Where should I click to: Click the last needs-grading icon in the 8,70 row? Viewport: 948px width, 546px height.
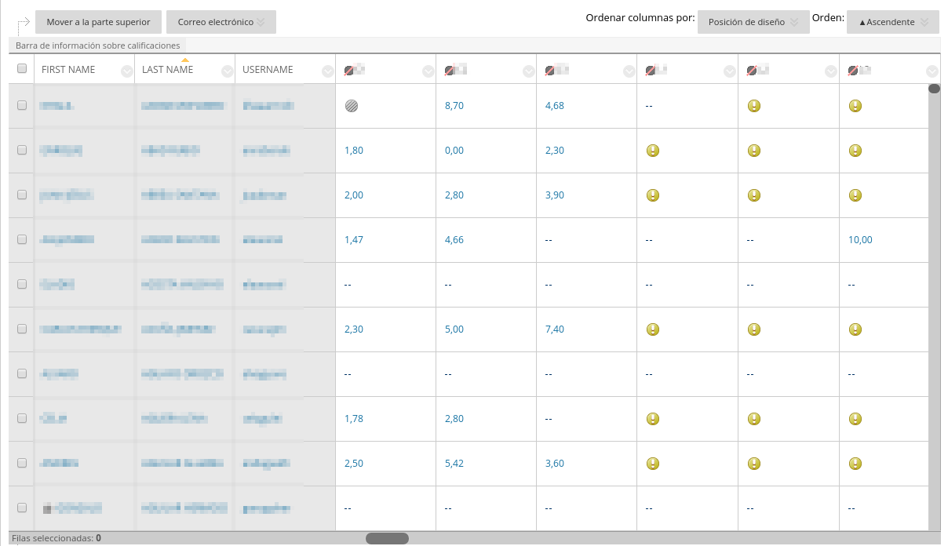pos(855,106)
